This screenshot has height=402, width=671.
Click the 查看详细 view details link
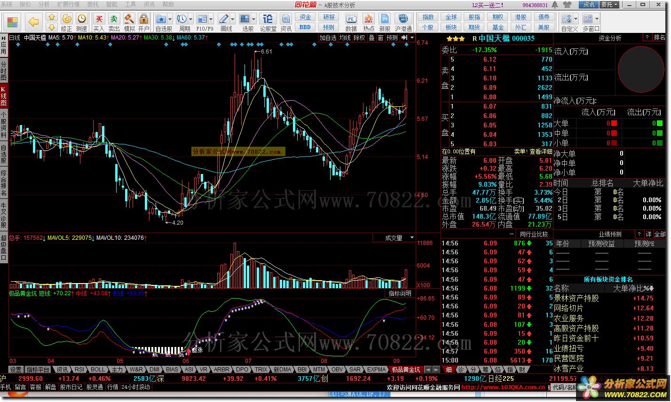pos(541,151)
